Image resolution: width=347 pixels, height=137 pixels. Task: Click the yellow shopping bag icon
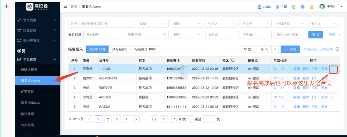click(311, 7)
